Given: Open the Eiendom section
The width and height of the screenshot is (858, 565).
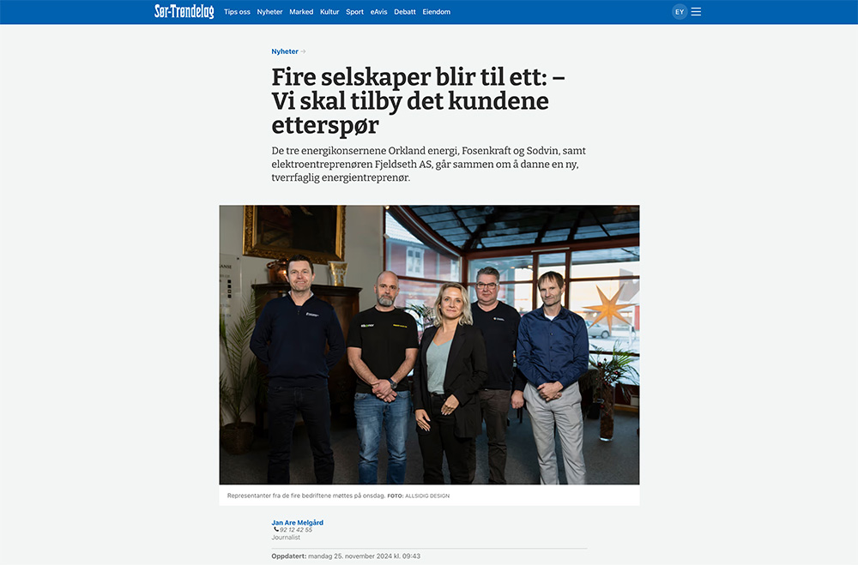Looking at the screenshot, I should click(436, 11).
